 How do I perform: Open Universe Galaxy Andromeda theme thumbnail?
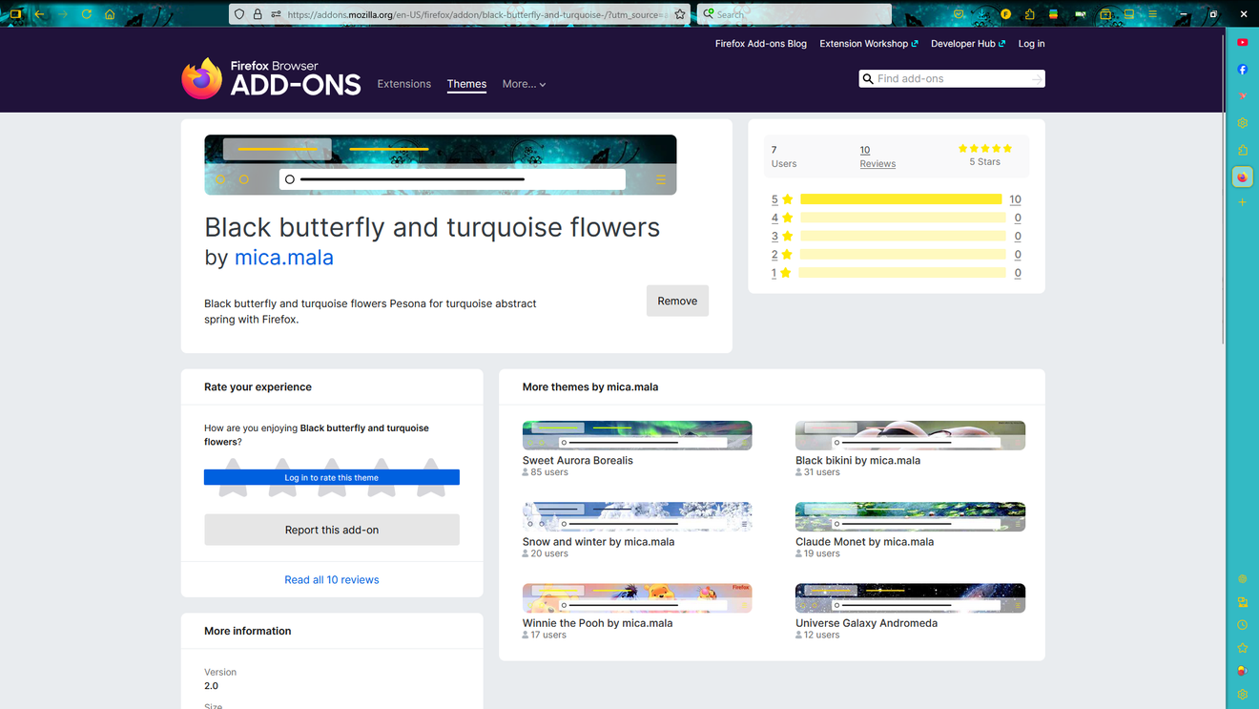(x=910, y=598)
